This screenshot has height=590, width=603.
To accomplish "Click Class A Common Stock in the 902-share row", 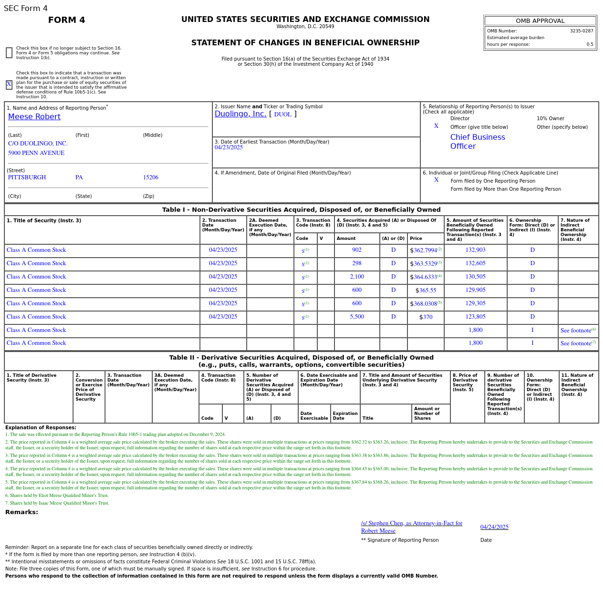I will [x=36, y=250].
